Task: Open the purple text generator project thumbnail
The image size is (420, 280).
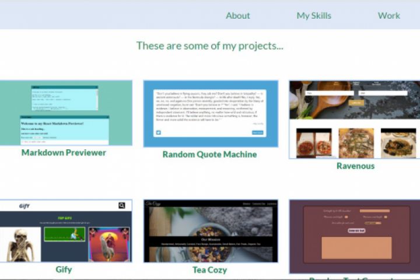Action: tap(355, 236)
